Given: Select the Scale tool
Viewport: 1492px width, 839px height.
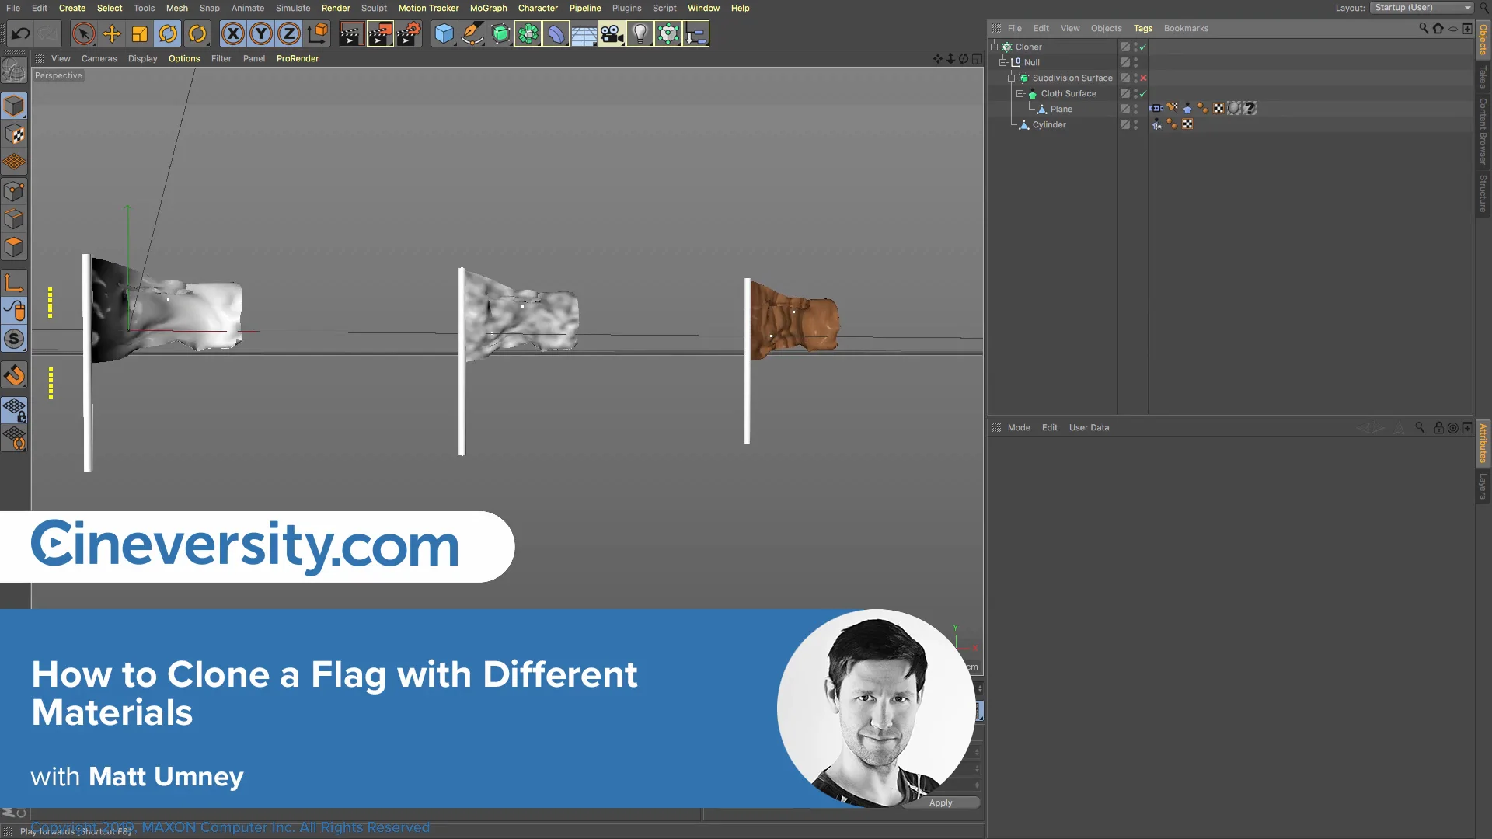Looking at the screenshot, I should coord(140,33).
